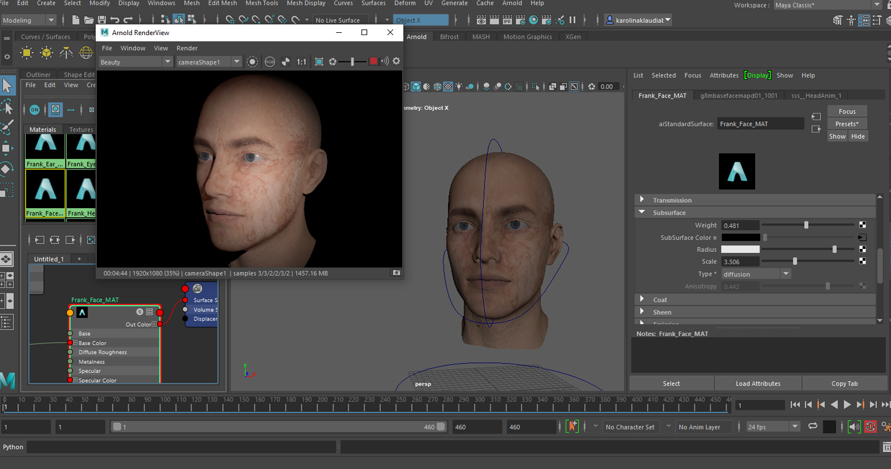Set RenderView zoom to 1:1

pos(301,62)
